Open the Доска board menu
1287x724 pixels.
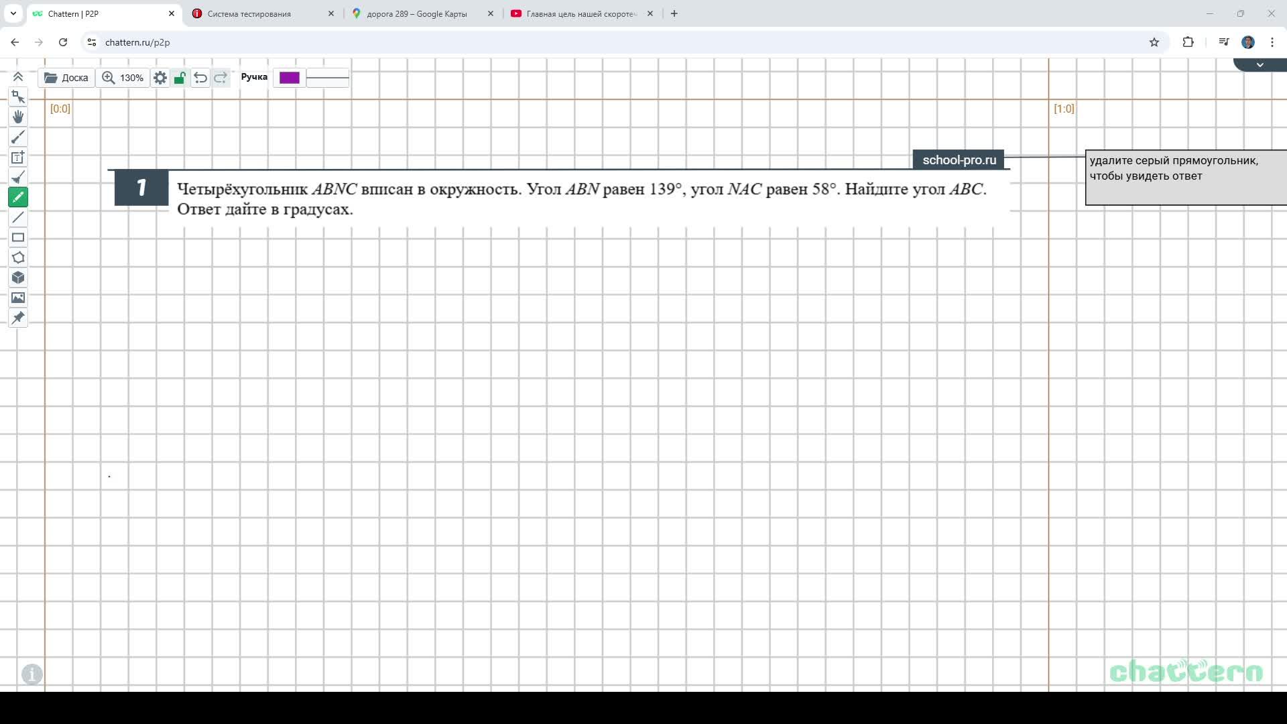point(66,78)
